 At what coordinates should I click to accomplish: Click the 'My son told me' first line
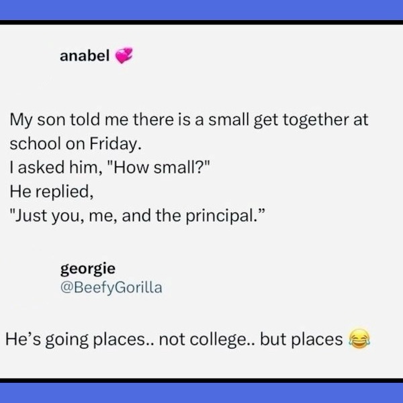(x=189, y=120)
